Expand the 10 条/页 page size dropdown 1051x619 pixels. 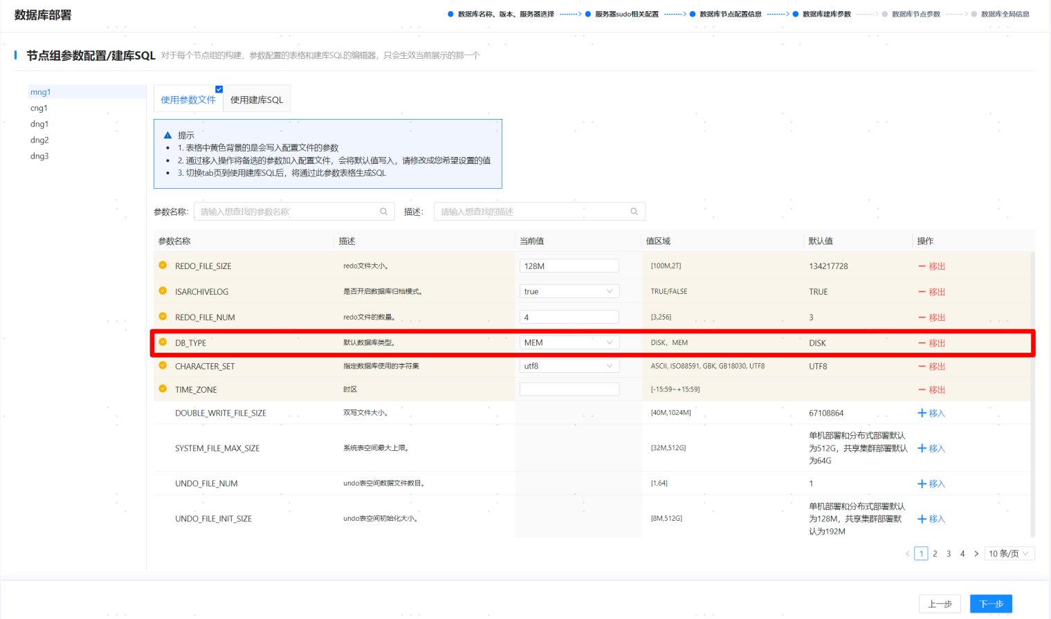click(x=1009, y=553)
